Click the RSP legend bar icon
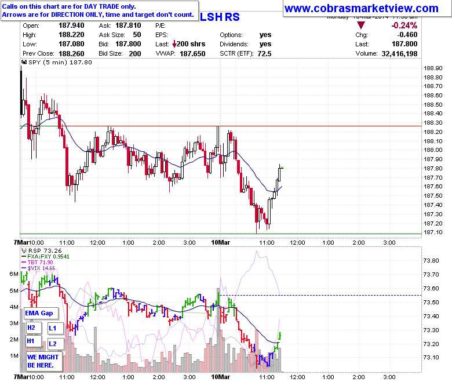Image resolution: width=452 pixels, height=382 pixels. click(24, 250)
